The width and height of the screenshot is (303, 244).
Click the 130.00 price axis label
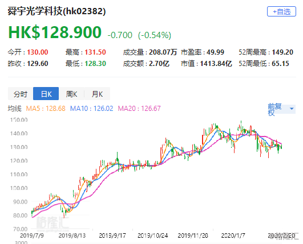coord(19,147)
